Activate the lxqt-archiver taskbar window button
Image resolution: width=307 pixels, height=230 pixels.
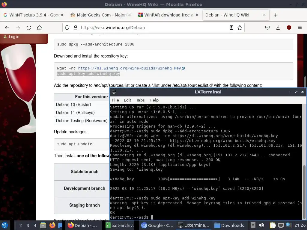pos(120,226)
